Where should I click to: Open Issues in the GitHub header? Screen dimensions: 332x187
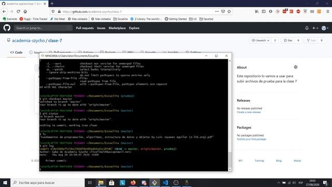point(101,28)
